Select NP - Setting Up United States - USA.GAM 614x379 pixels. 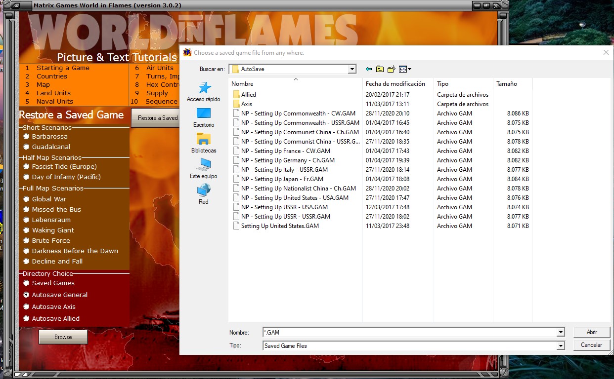pyautogui.click(x=295, y=198)
